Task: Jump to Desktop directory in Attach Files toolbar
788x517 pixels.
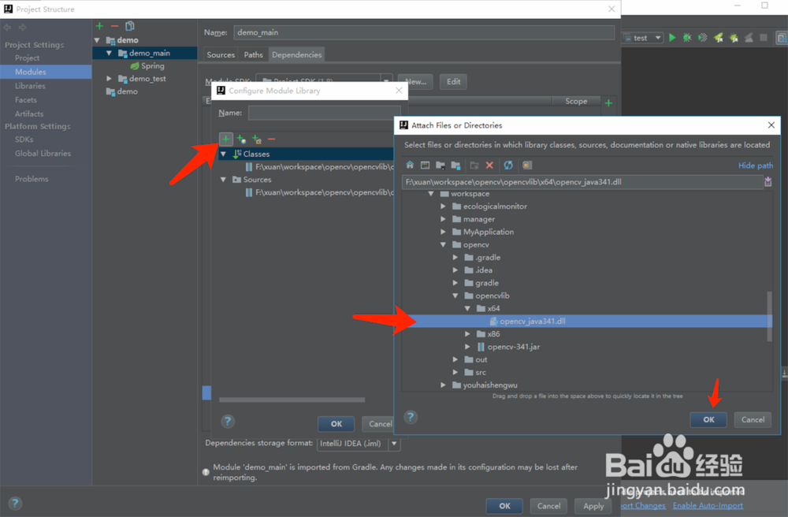Action: [x=426, y=166]
